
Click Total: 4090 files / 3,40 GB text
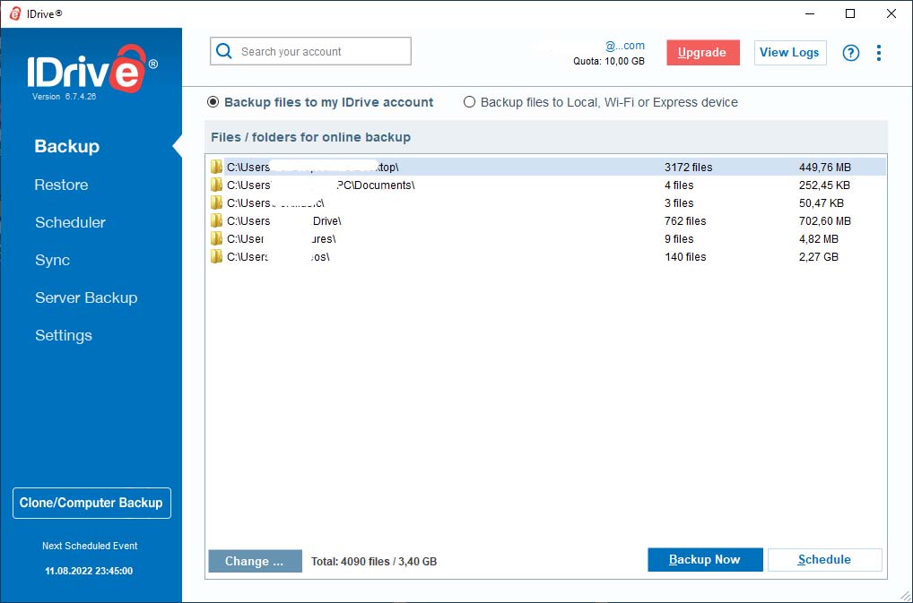(374, 562)
